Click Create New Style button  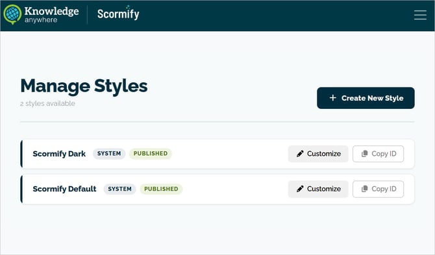366,98
